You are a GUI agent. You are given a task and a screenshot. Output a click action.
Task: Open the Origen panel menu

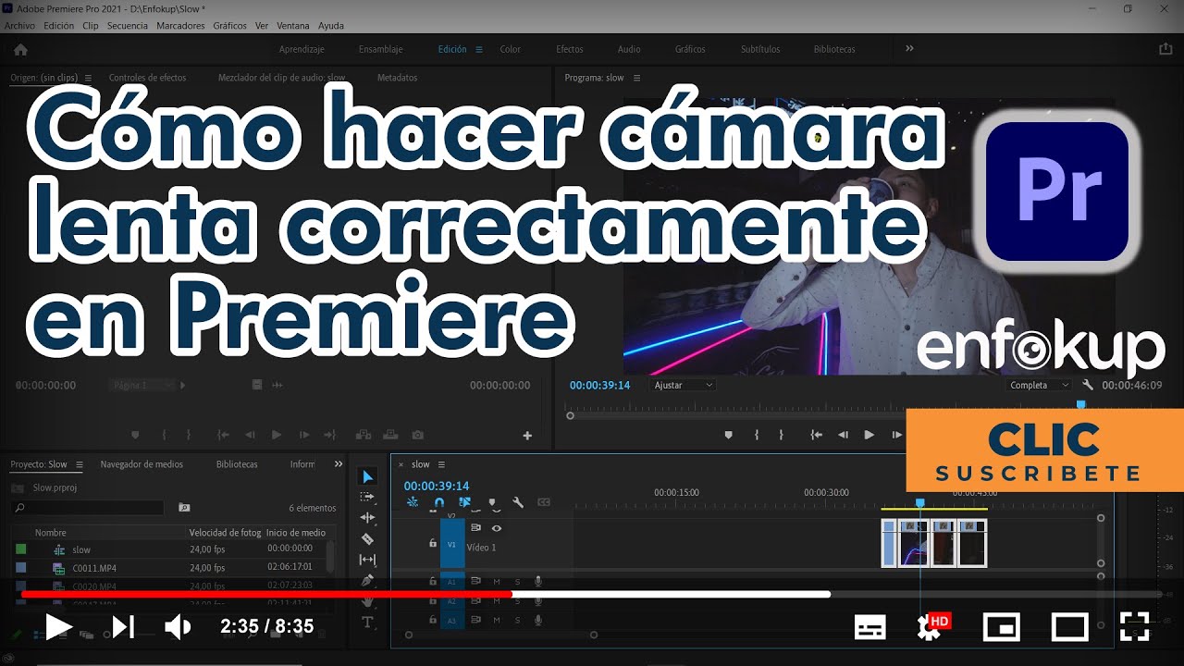[88, 78]
